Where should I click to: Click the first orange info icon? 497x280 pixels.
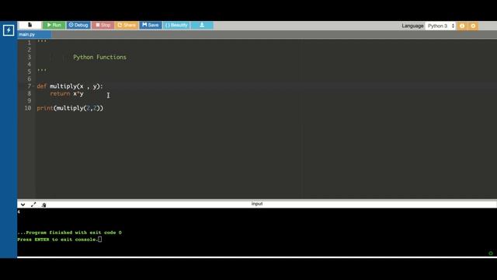click(462, 26)
